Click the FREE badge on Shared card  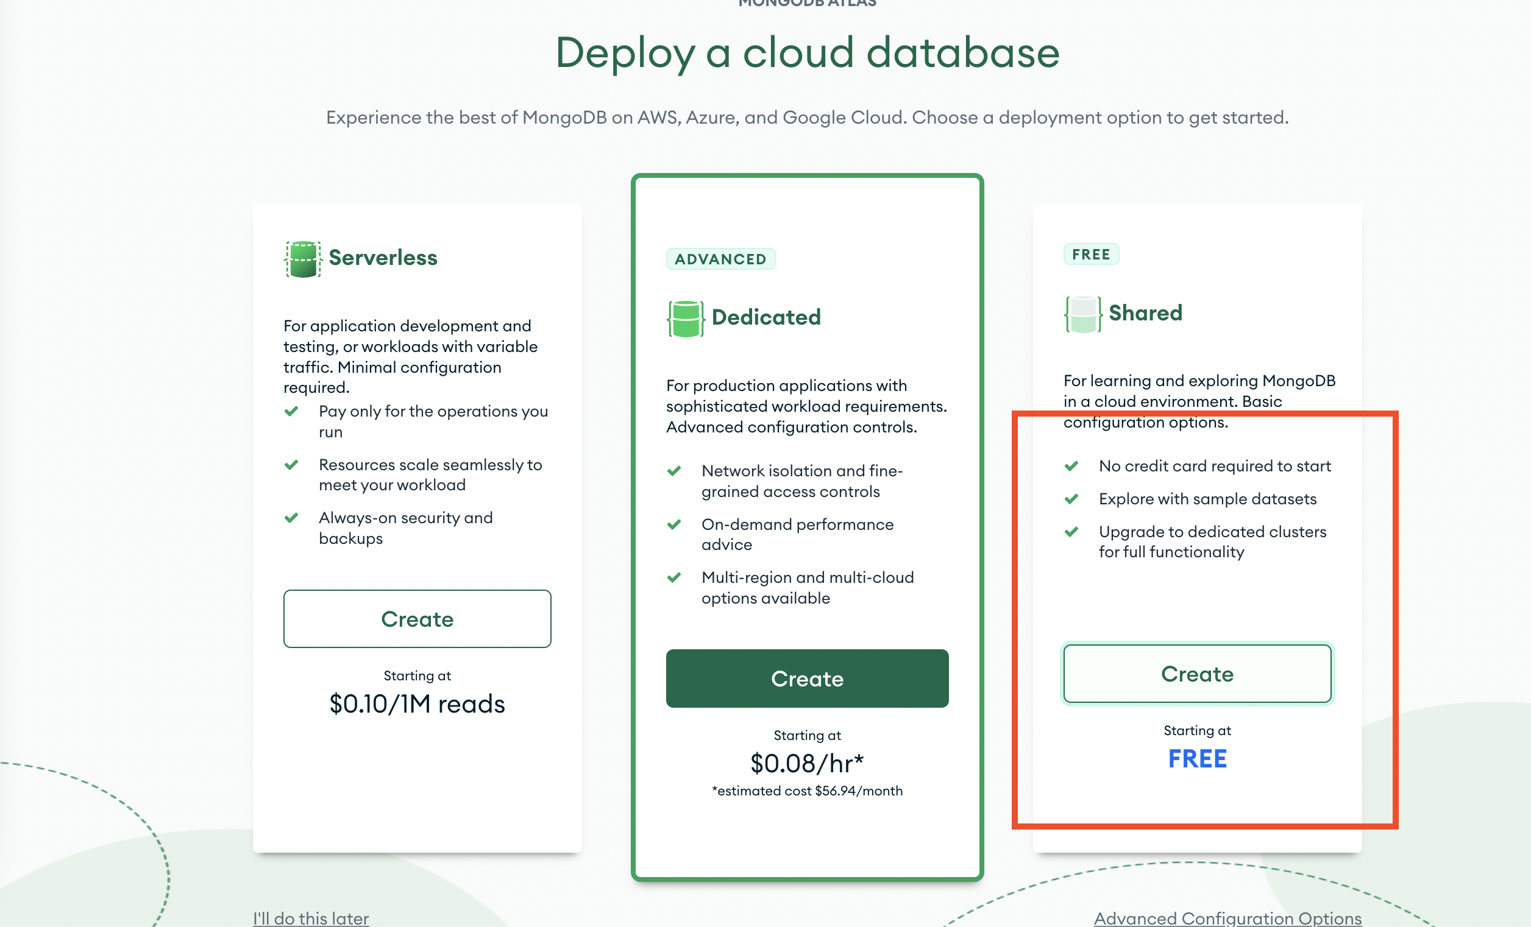[1091, 254]
